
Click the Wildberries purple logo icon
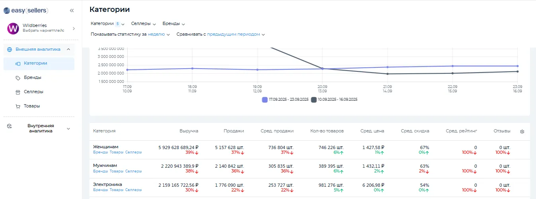pos(13,28)
